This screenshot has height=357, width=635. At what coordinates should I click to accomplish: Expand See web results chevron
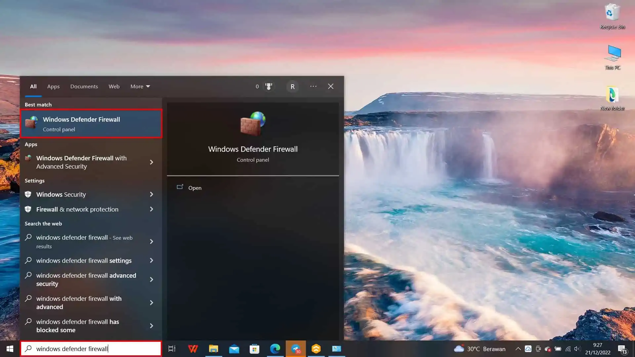point(151,242)
